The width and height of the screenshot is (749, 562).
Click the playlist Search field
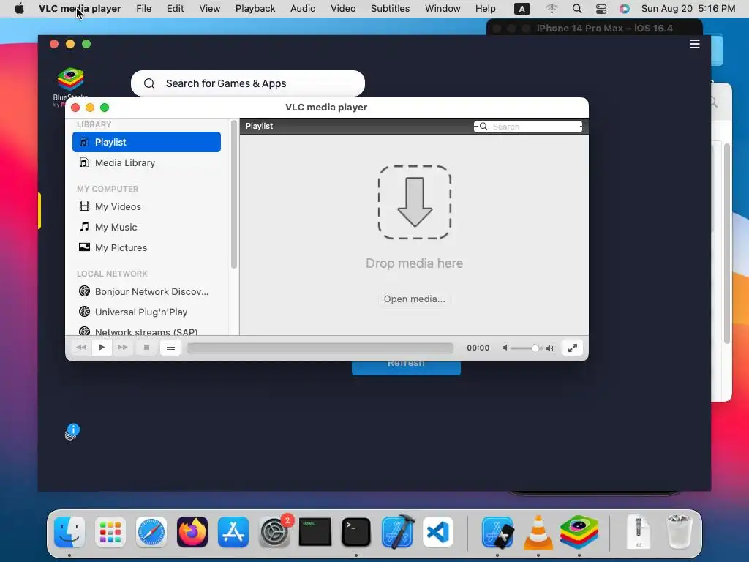click(528, 126)
